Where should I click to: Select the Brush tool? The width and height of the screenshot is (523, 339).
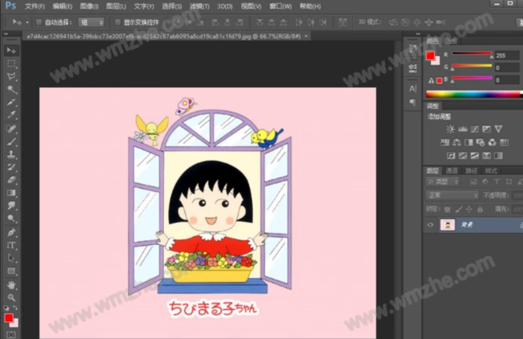pos(11,141)
